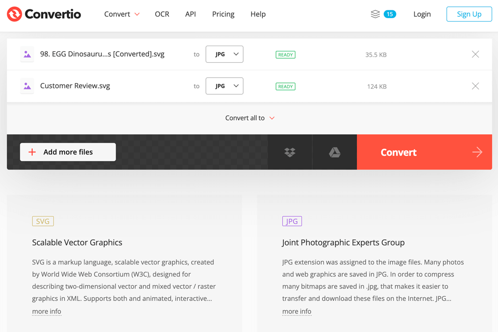This screenshot has height=332, width=498.
Task: Add files from Google Drive
Action: coord(335,152)
